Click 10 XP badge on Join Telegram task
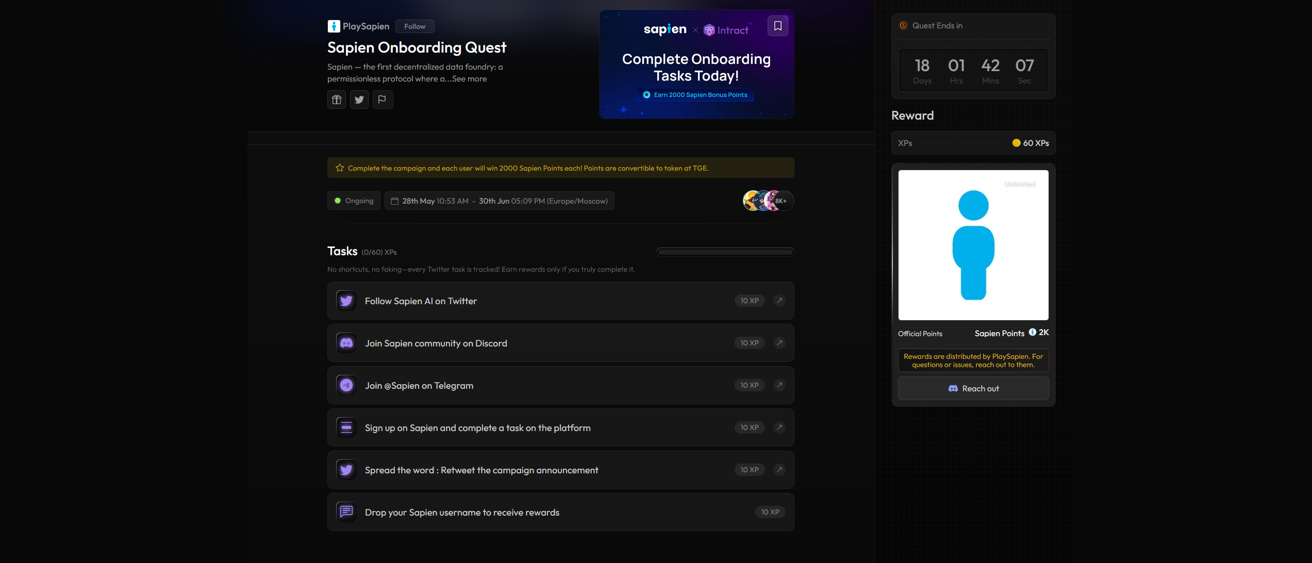 [x=750, y=385]
